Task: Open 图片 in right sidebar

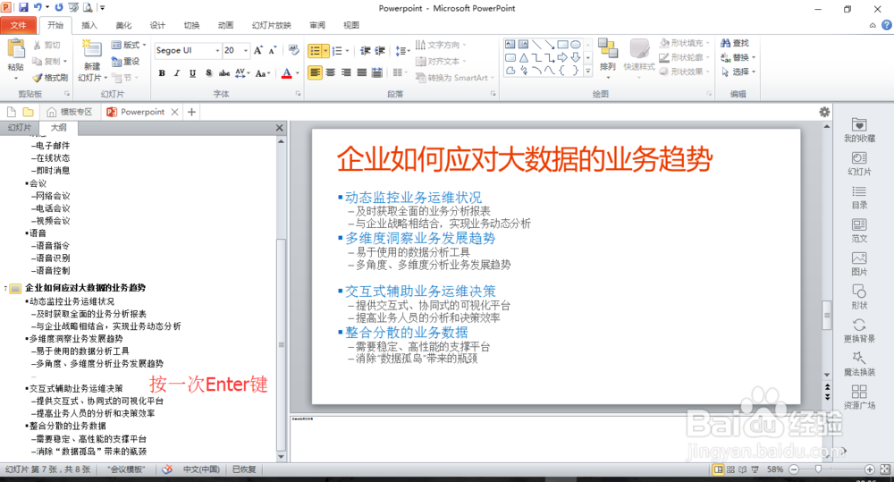Action: [859, 264]
